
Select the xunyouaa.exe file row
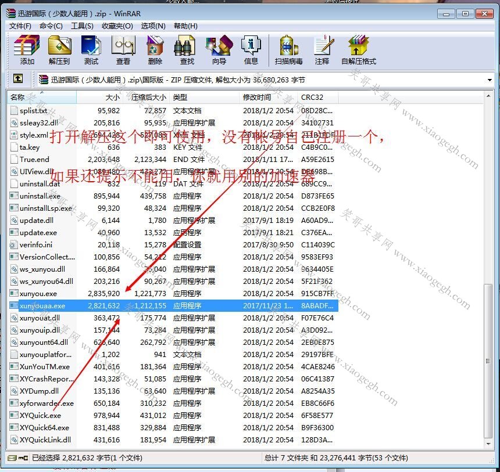coord(173,306)
